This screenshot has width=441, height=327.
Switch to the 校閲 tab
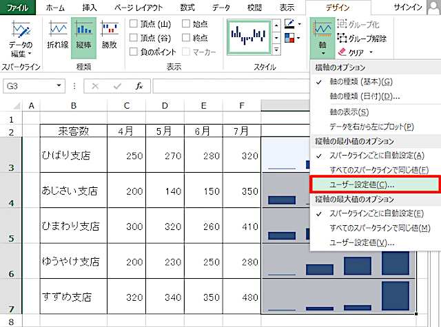254,8
